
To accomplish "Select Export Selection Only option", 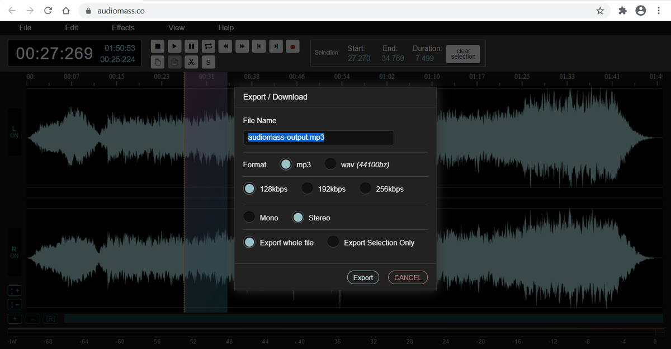I will pyautogui.click(x=333, y=242).
